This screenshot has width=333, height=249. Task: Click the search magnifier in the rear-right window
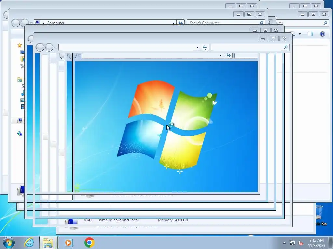coord(325,23)
